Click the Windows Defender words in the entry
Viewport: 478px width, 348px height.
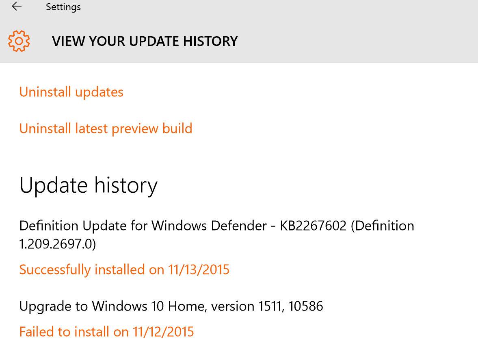point(209,226)
